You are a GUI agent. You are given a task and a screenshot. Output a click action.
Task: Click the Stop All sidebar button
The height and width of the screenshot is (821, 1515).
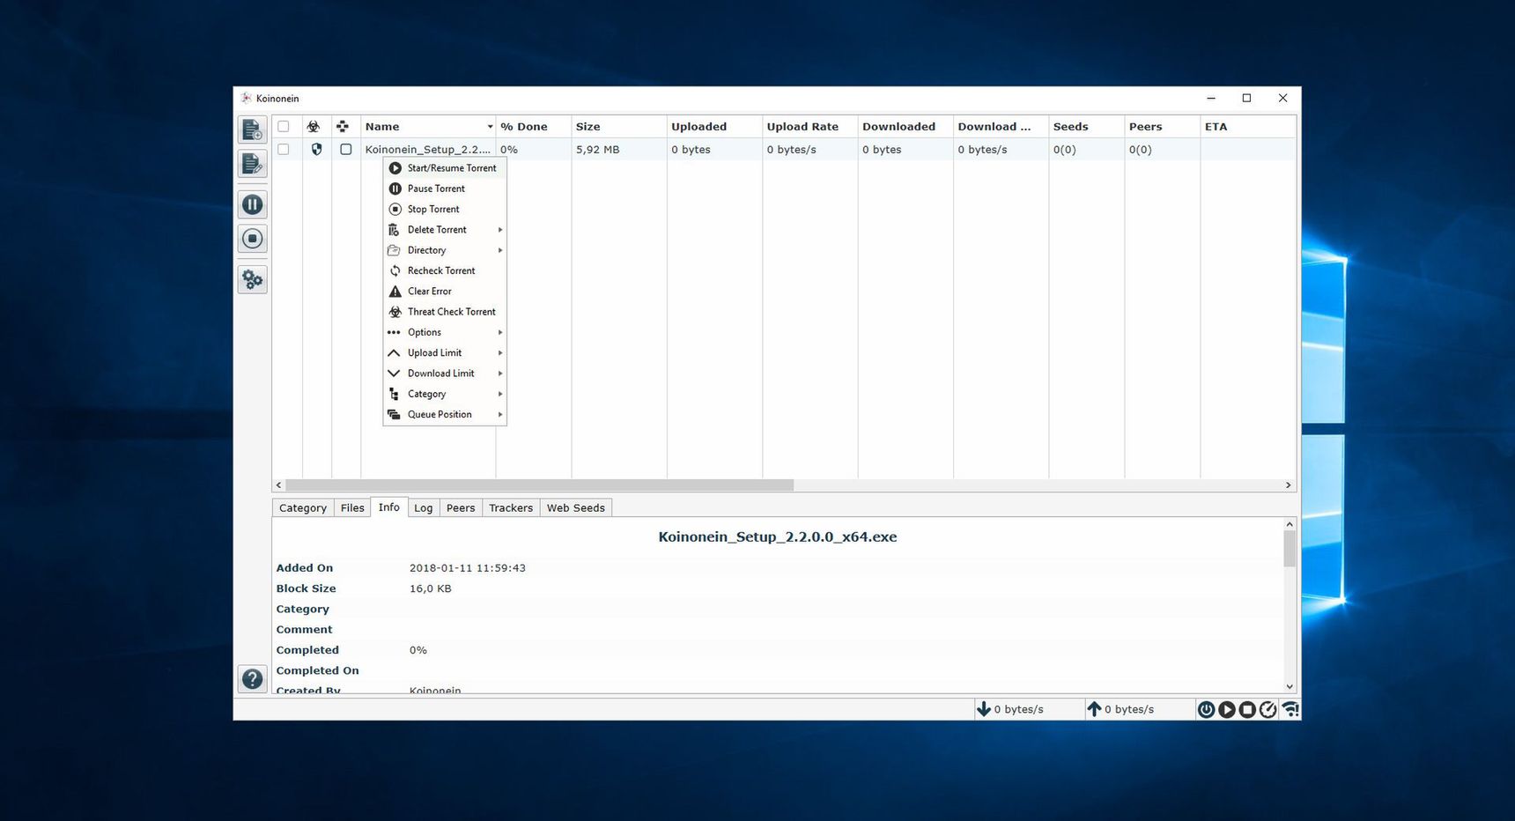252,239
